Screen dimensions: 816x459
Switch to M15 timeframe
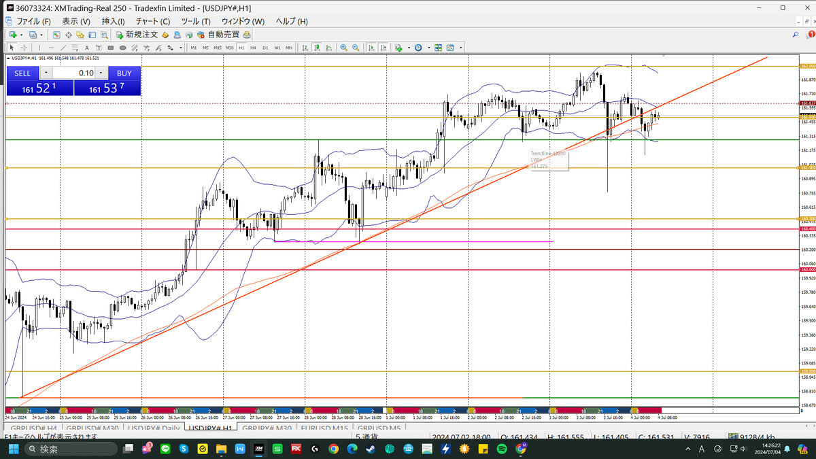point(218,48)
